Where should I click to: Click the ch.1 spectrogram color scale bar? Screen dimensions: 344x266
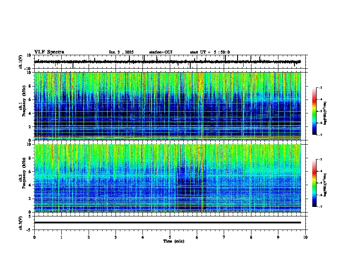point(314,111)
